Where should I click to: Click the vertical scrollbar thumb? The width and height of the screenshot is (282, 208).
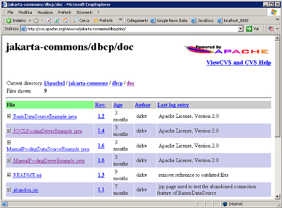point(277,89)
